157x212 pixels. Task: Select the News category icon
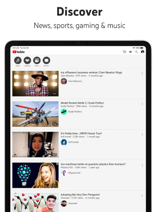(x=37, y=60)
